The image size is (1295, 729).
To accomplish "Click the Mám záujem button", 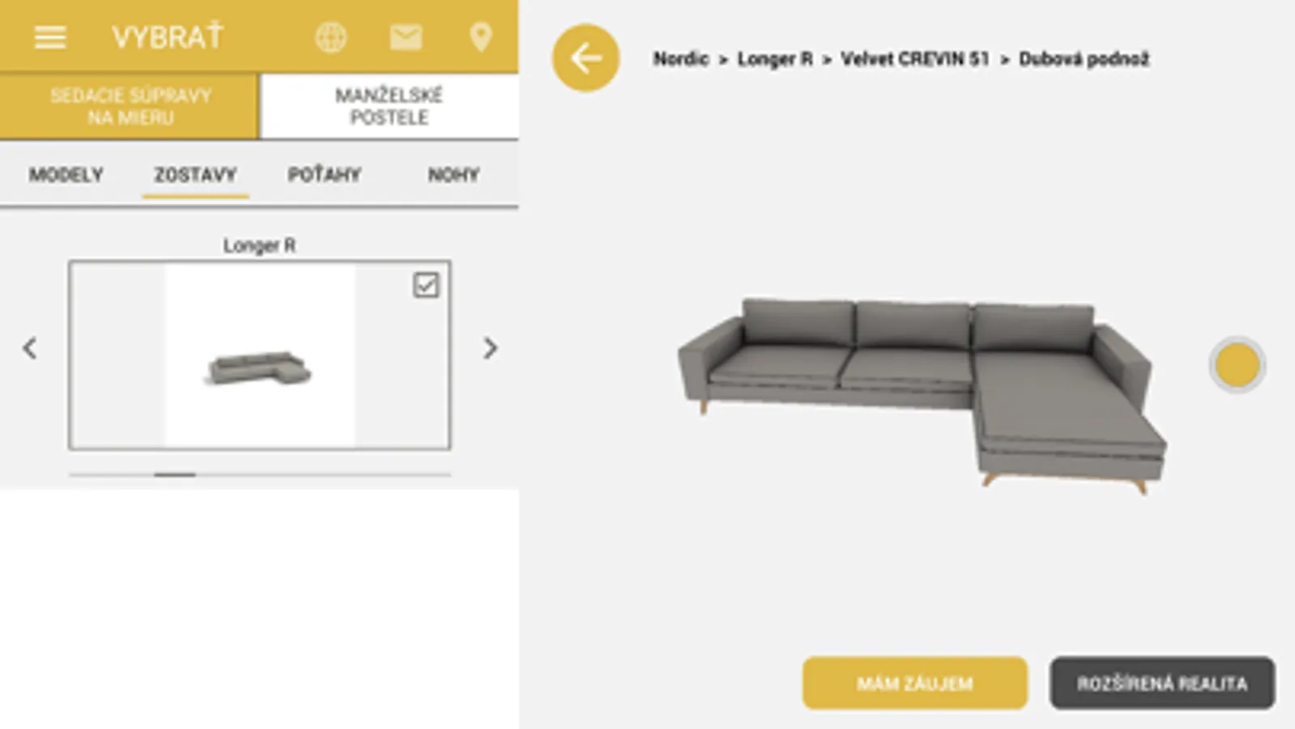I will pyautogui.click(x=915, y=683).
